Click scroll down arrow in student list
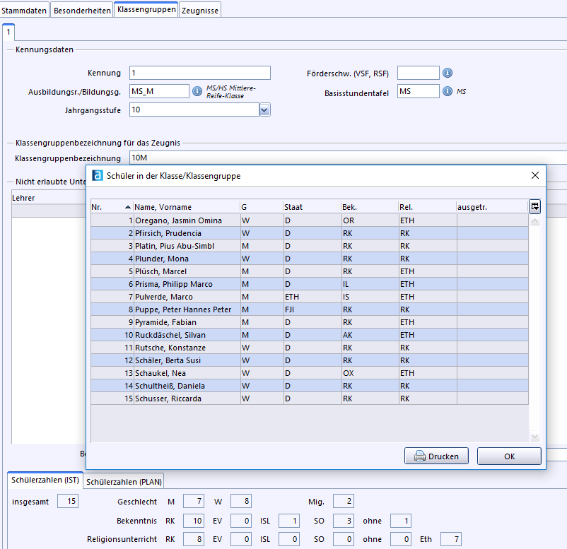The image size is (567, 549). point(534,437)
